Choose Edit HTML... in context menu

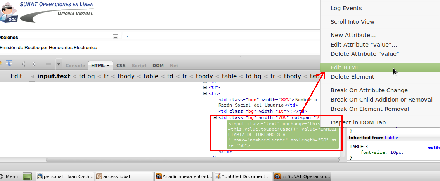pyautogui.click(x=380, y=67)
